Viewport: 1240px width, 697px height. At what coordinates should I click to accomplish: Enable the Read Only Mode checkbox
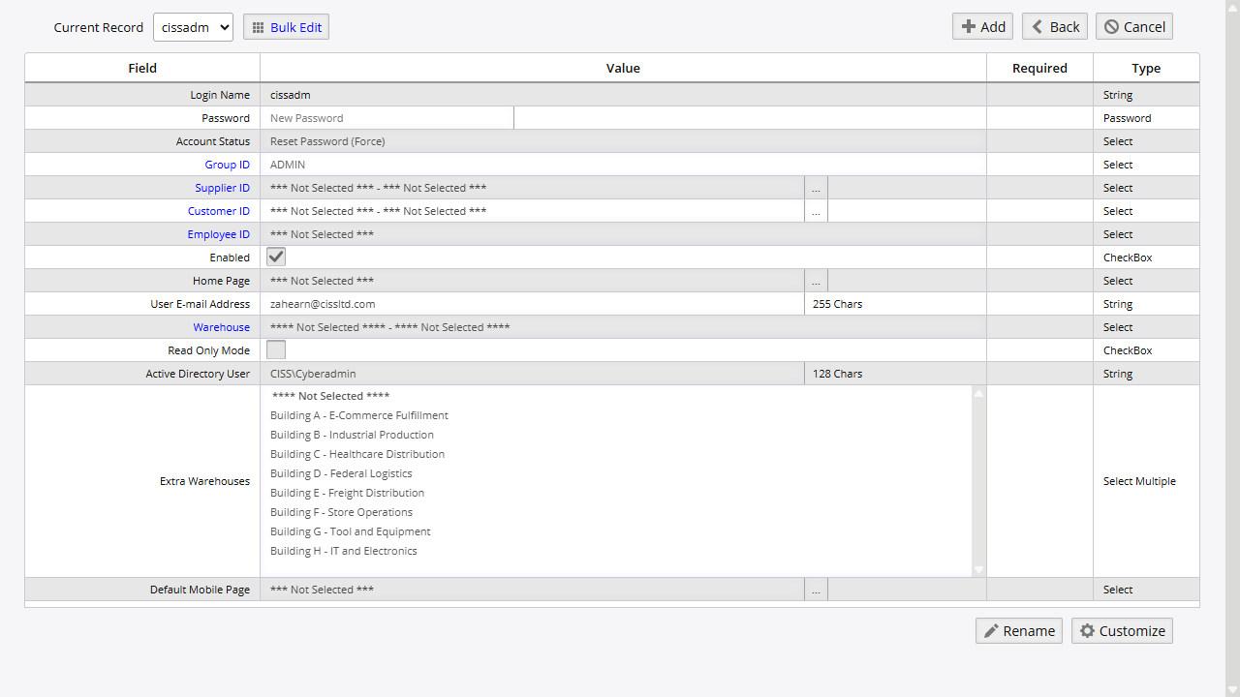click(x=276, y=350)
